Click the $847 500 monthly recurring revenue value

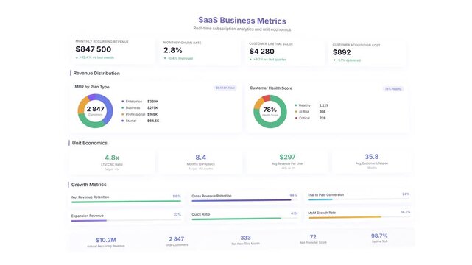[x=94, y=49]
